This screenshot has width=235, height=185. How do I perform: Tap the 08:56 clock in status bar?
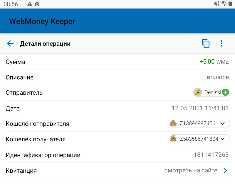(11, 4)
